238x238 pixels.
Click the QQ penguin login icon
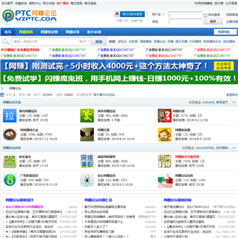point(117,14)
